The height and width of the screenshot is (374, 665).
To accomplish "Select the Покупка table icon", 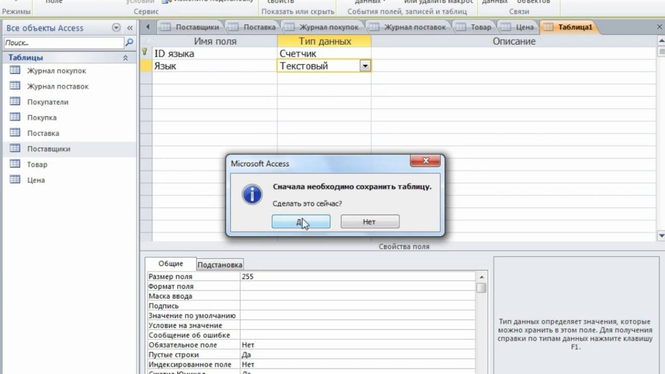I will (x=15, y=117).
